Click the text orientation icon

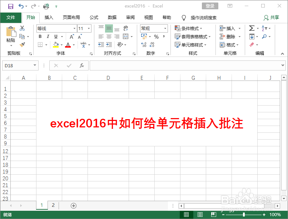120,44
